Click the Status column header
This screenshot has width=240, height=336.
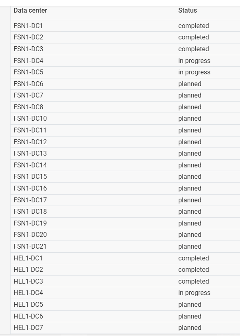tap(188, 10)
